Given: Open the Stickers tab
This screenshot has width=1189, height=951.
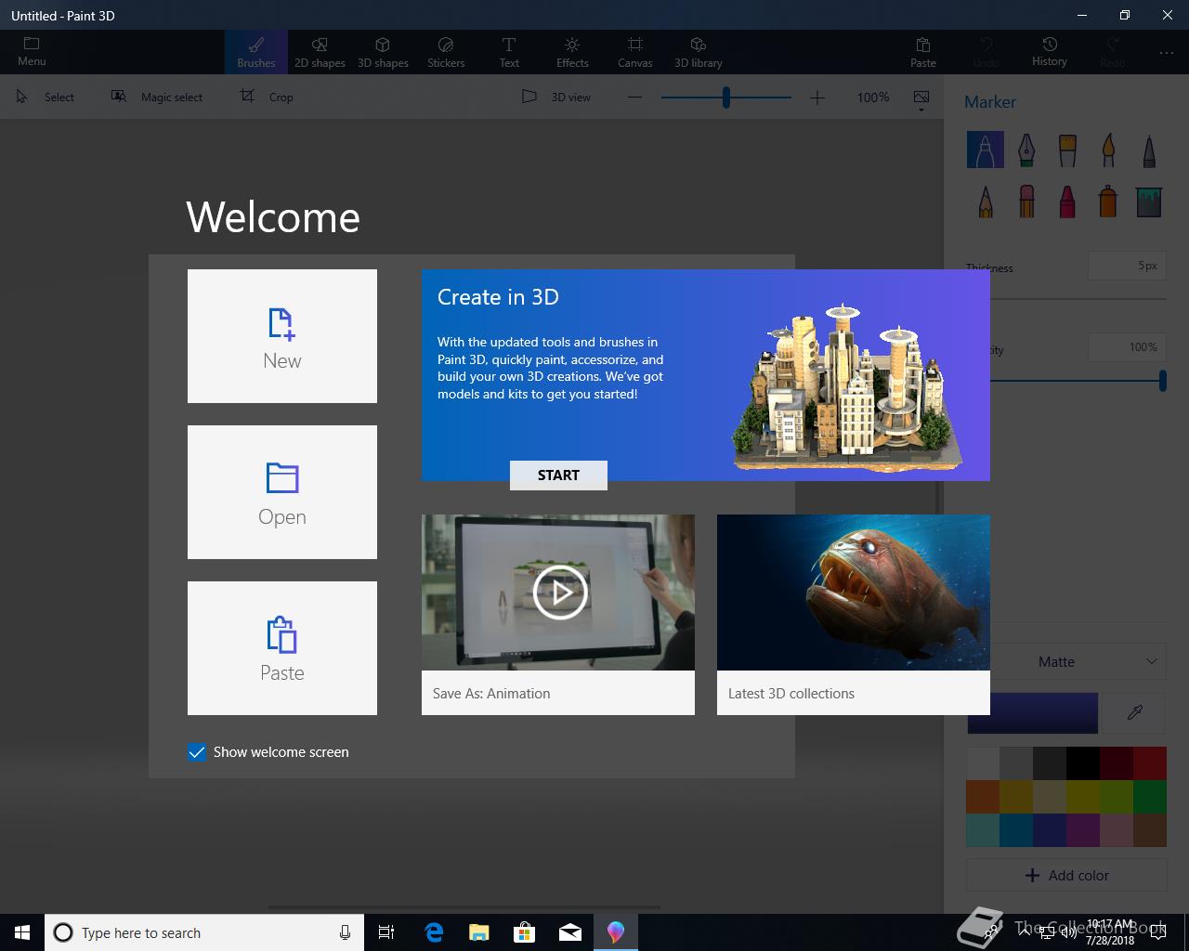Looking at the screenshot, I should [x=446, y=52].
